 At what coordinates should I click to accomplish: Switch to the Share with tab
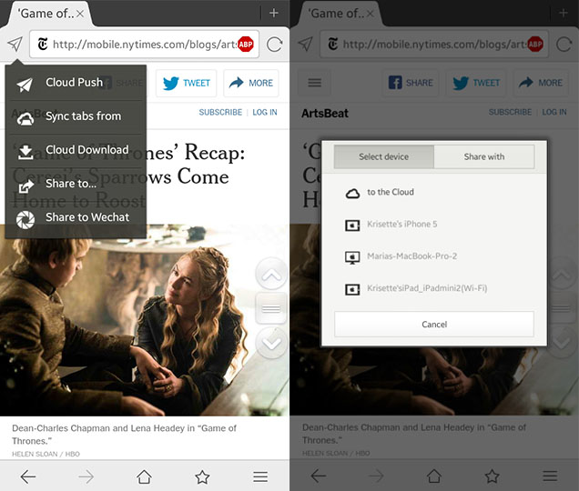pyautogui.click(x=483, y=156)
